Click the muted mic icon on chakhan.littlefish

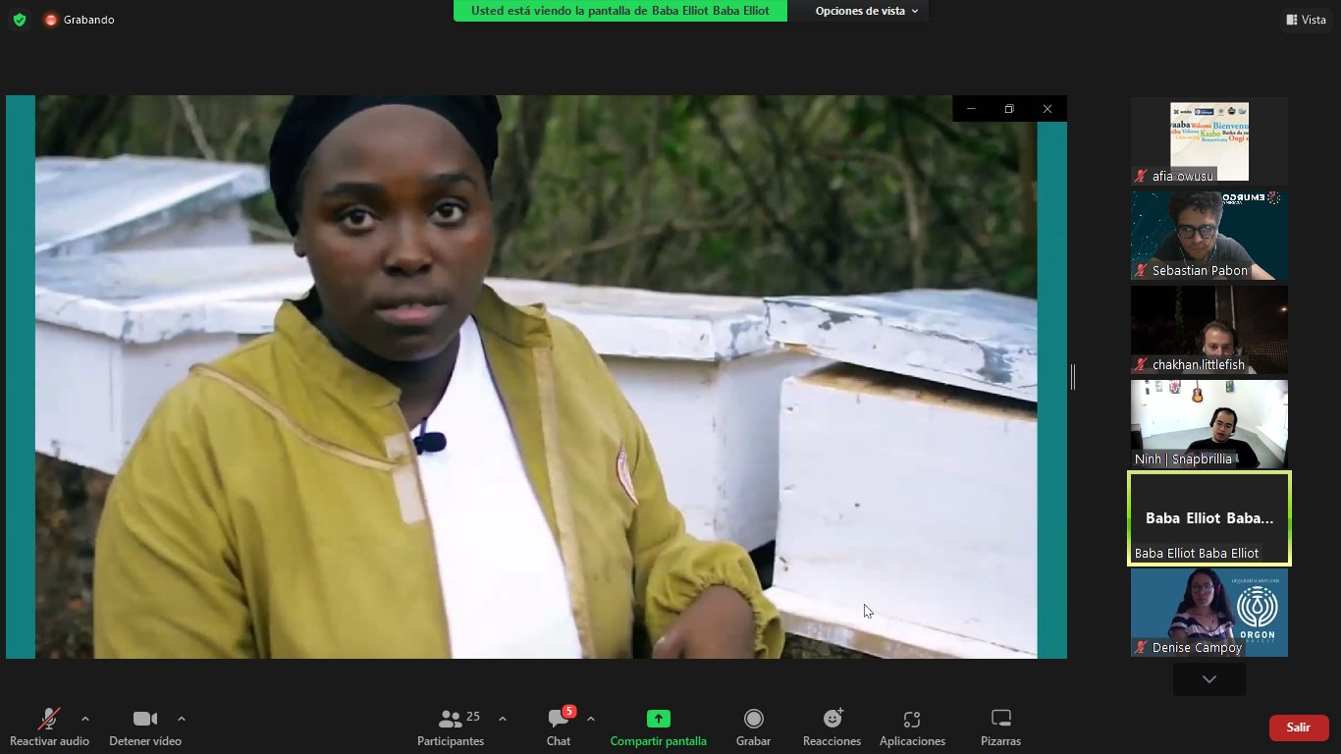(x=1141, y=365)
